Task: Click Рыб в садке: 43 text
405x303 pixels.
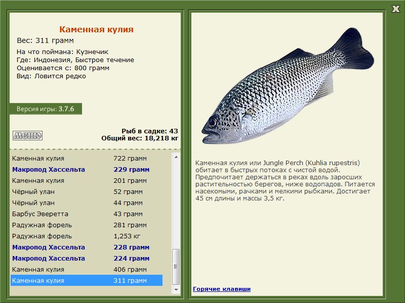Action: (150, 131)
